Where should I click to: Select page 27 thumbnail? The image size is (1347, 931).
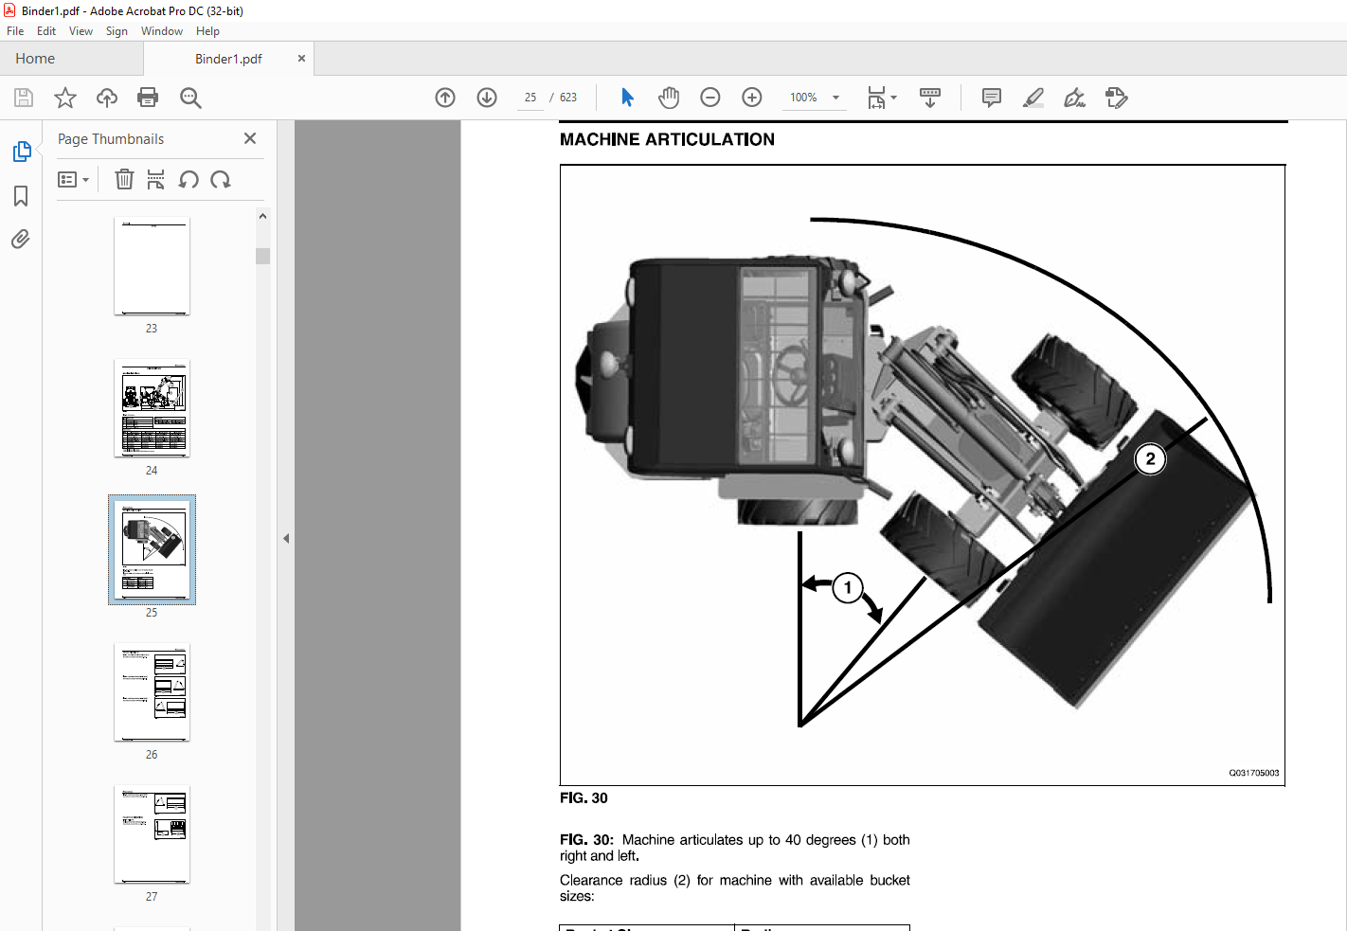pos(152,834)
